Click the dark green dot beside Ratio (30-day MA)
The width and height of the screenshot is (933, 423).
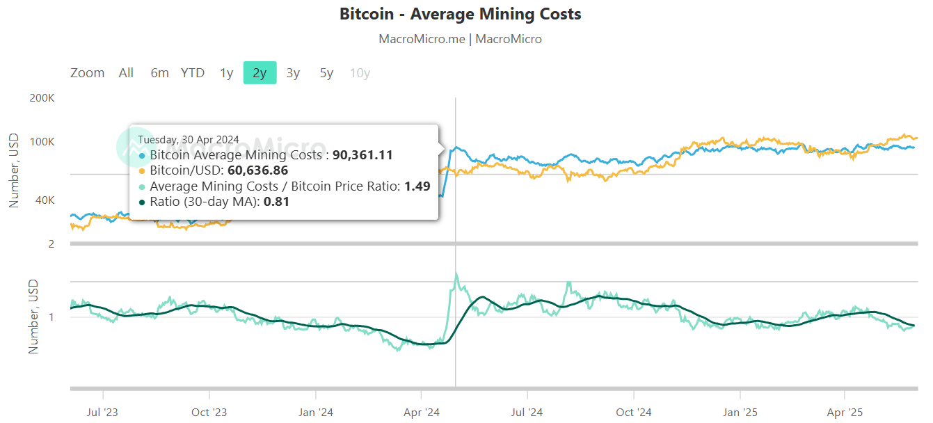point(143,202)
